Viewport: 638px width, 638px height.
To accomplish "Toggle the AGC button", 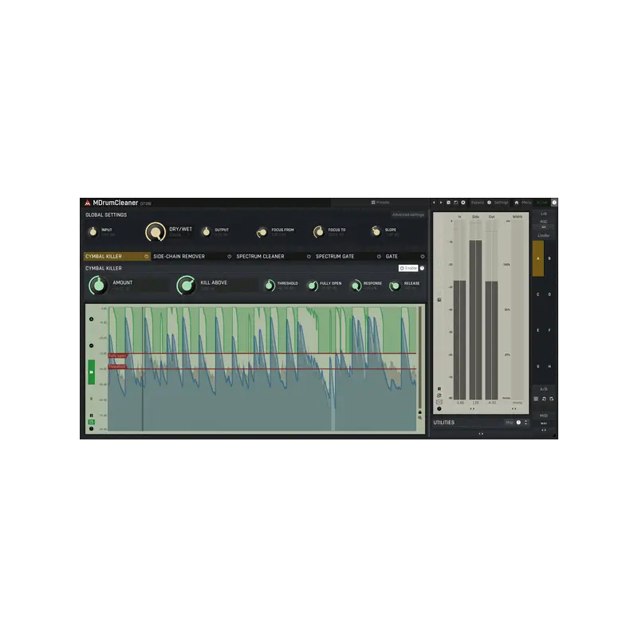I will coord(544,222).
